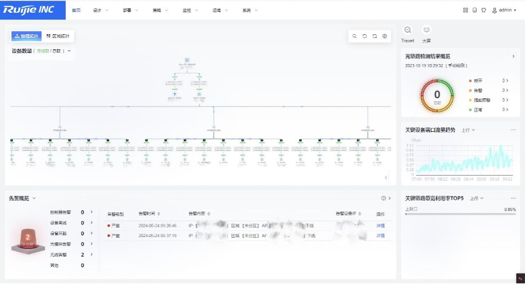Expand the 设备数量 dropdown chevron
Viewport: 525px width, 284px height.
(x=69, y=51)
